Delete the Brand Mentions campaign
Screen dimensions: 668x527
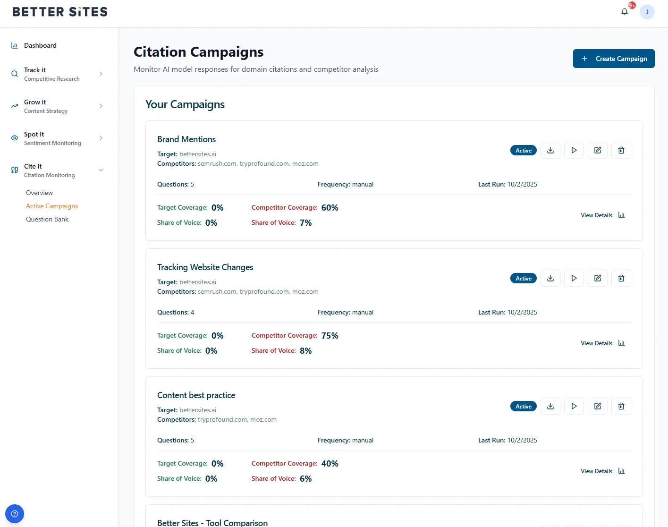pos(621,150)
